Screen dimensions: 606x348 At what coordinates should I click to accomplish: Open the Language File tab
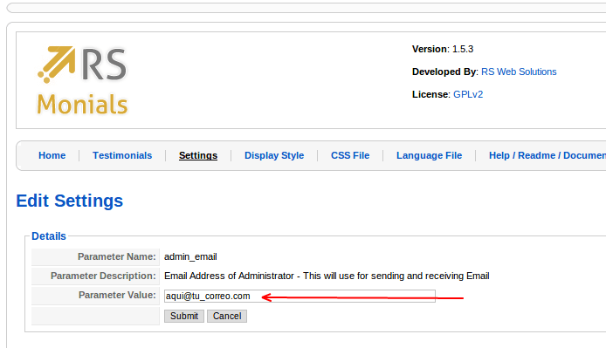coord(429,155)
